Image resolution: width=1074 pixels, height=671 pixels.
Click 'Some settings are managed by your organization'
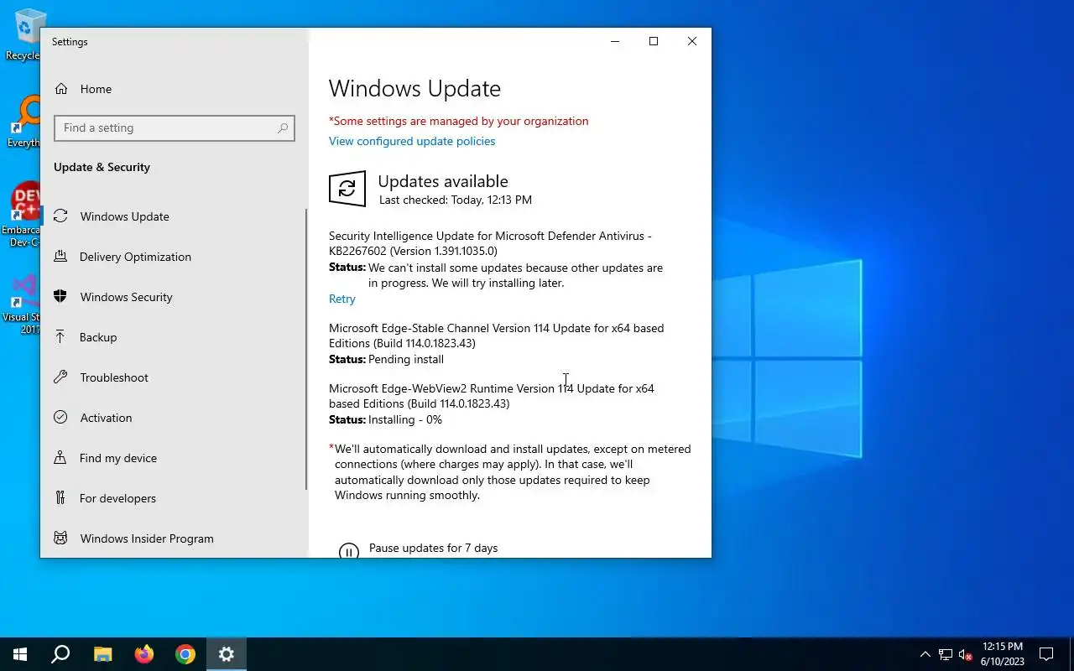click(x=459, y=121)
